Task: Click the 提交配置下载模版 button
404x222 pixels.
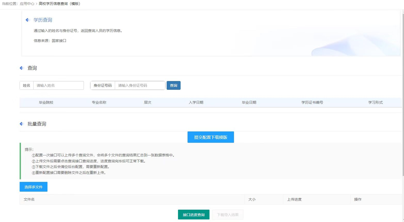Action: tap(211, 137)
